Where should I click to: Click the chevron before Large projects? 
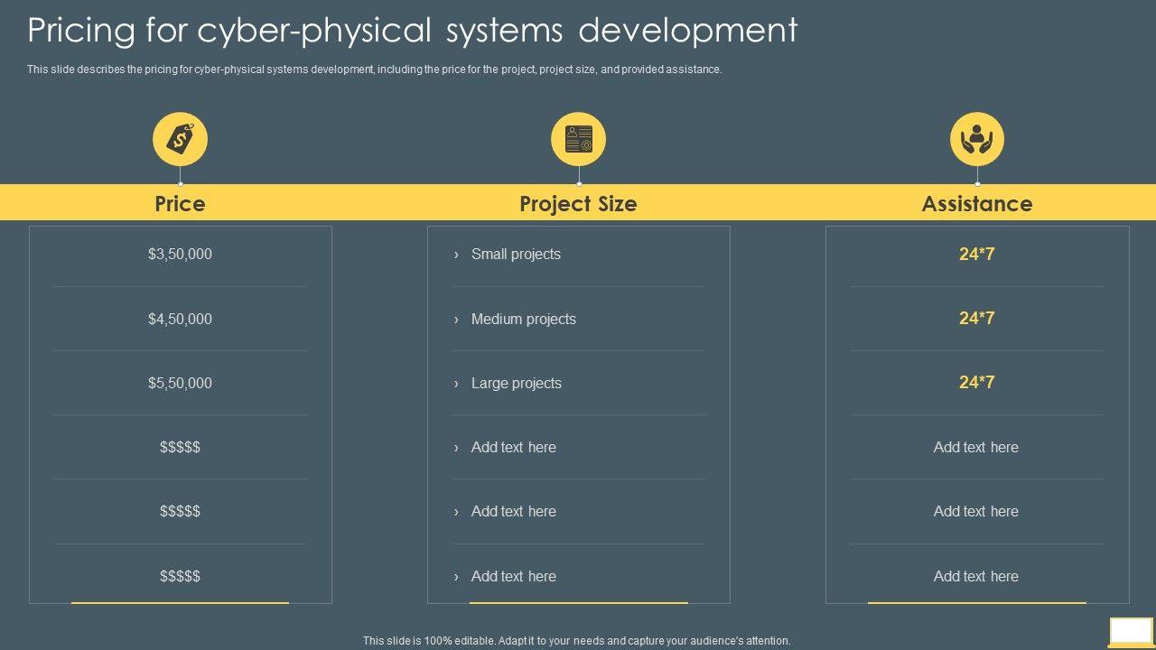(456, 384)
